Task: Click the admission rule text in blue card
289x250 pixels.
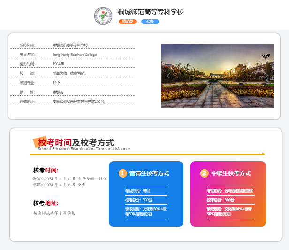Action: click(146, 211)
